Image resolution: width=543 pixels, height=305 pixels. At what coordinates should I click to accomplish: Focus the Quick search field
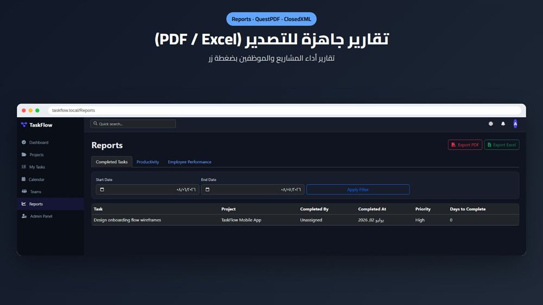pyautogui.click(x=133, y=124)
